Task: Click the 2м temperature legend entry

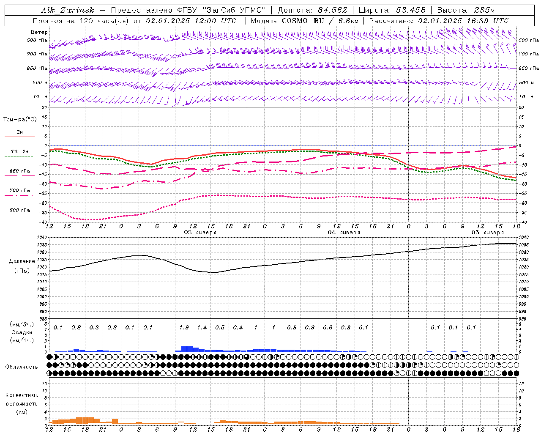Action: [20, 132]
